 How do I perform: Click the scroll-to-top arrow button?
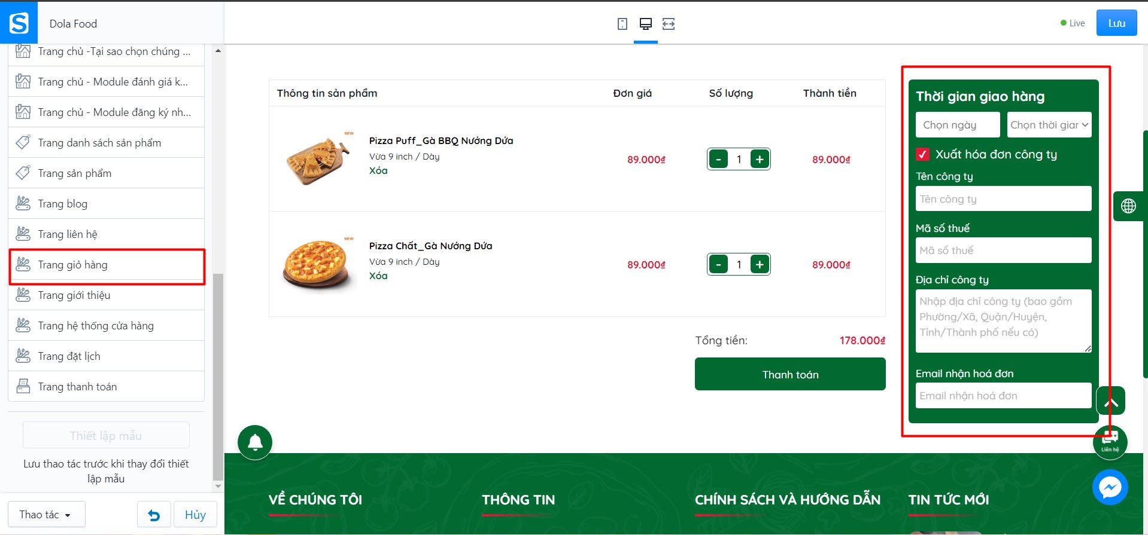click(x=1111, y=401)
